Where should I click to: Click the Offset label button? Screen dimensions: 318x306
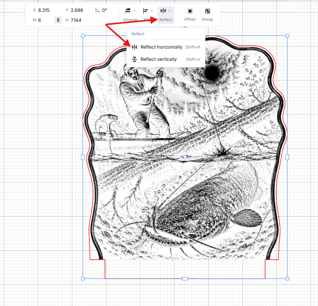(190, 20)
